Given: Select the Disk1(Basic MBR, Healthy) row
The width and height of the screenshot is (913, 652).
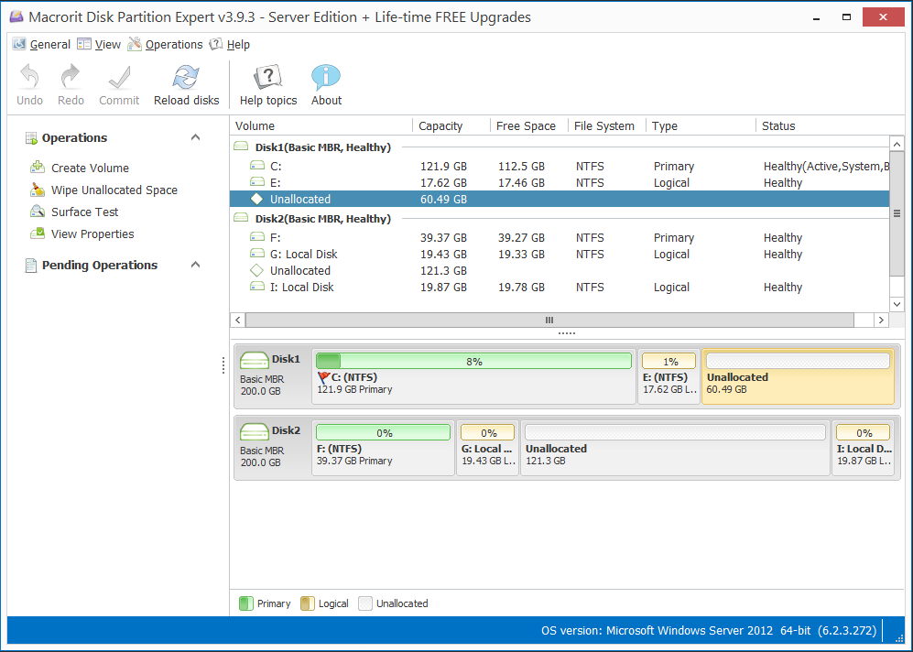Looking at the screenshot, I should click(x=560, y=147).
